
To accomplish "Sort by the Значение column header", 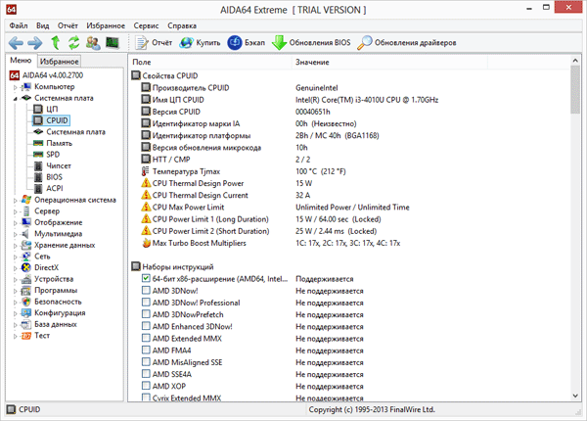I will click(389, 63).
